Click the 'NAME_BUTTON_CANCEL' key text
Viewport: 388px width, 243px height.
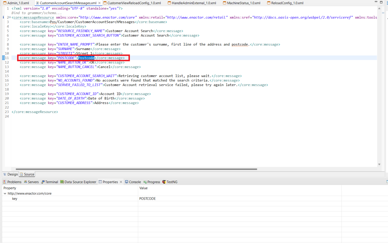(76, 67)
